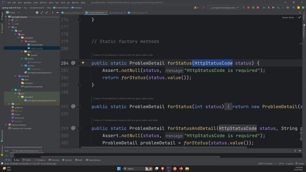
Task: Collapse the resources folder
Action: click(15, 76)
